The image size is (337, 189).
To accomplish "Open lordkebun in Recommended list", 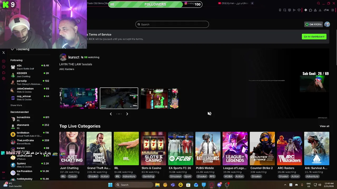I will [x=30, y=134].
